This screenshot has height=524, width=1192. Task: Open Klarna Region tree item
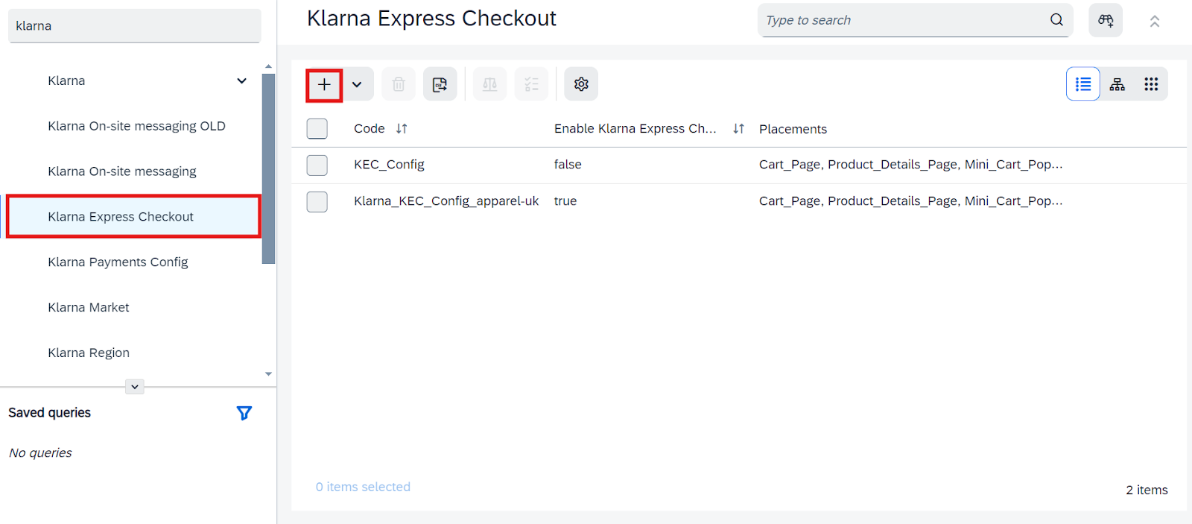point(89,353)
